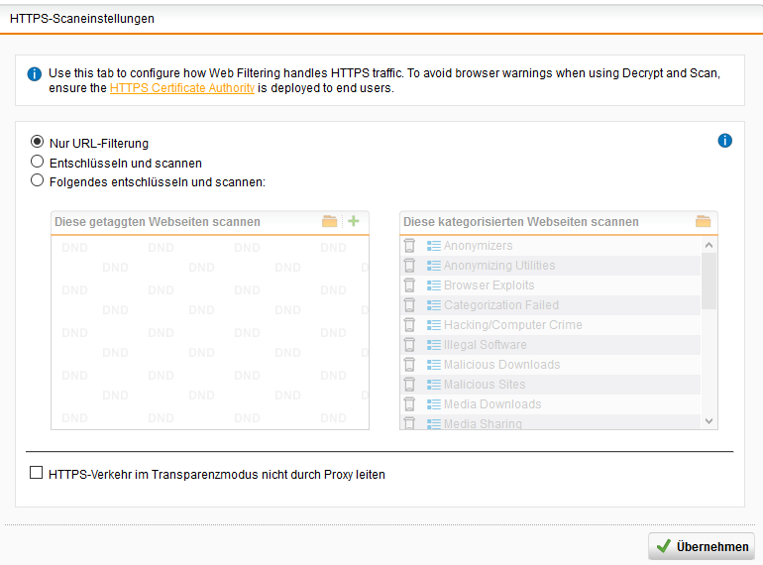The height and width of the screenshot is (565, 763).
Task: Click the green plus icon to add tag
Action: click(353, 222)
